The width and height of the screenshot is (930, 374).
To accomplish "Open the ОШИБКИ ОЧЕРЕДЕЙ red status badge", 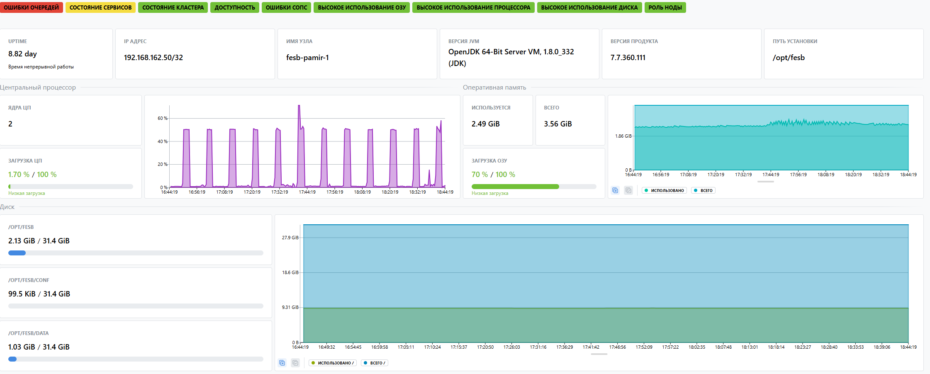I will click(32, 7).
